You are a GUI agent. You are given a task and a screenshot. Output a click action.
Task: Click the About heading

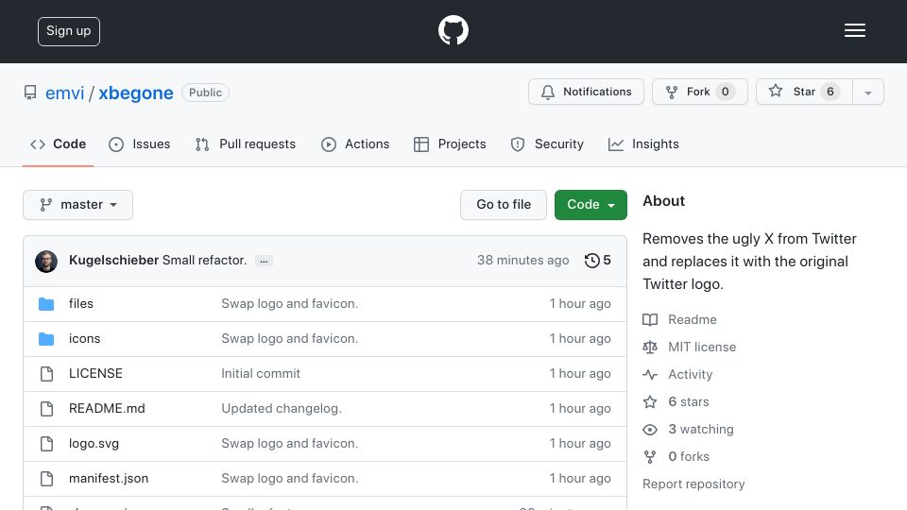tap(663, 201)
